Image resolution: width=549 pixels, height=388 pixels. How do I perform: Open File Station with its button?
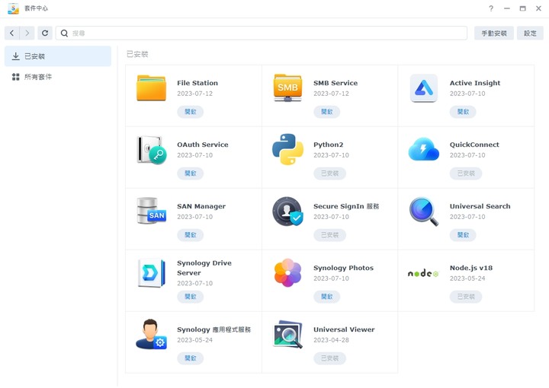tap(190, 112)
